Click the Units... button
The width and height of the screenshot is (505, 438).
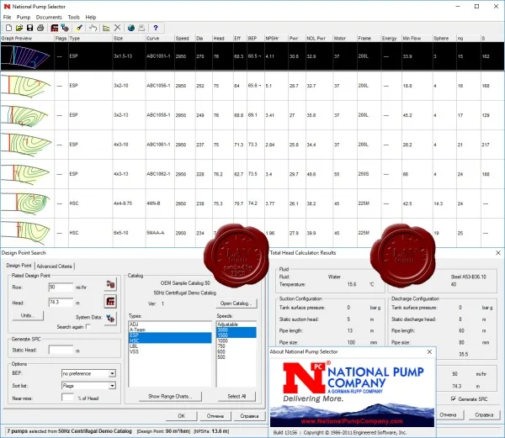tap(28, 315)
